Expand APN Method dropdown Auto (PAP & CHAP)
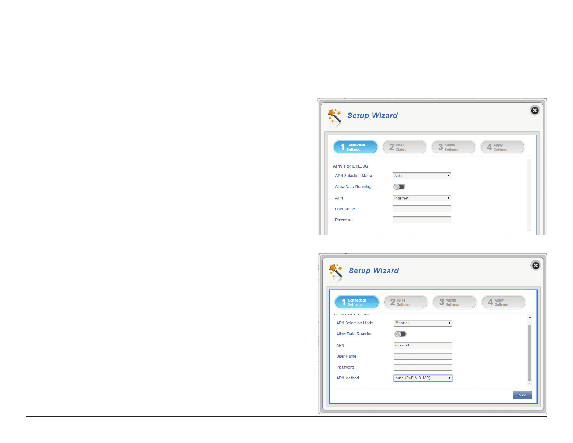 (423, 378)
